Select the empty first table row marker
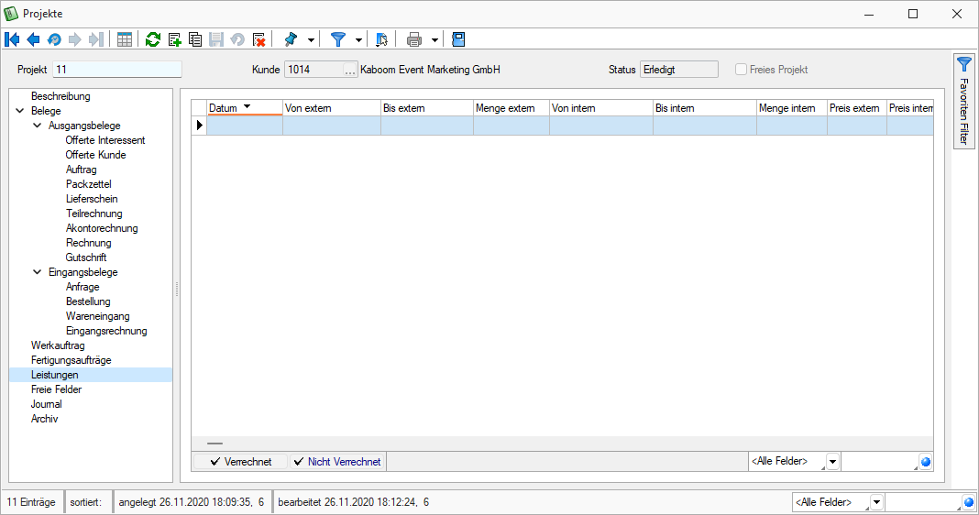The height and width of the screenshot is (515, 979). [x=199, y=126]
